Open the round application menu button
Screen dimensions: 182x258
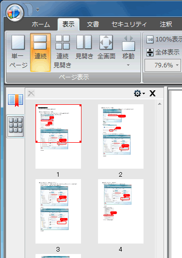pyautogui.click(x=14, y=12)
